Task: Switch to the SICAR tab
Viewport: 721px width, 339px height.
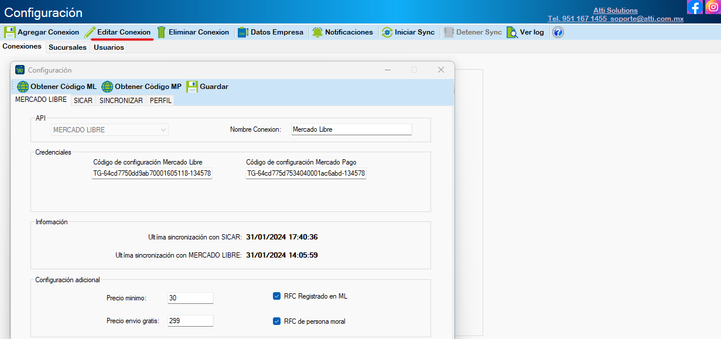Action: pos(83,101)
